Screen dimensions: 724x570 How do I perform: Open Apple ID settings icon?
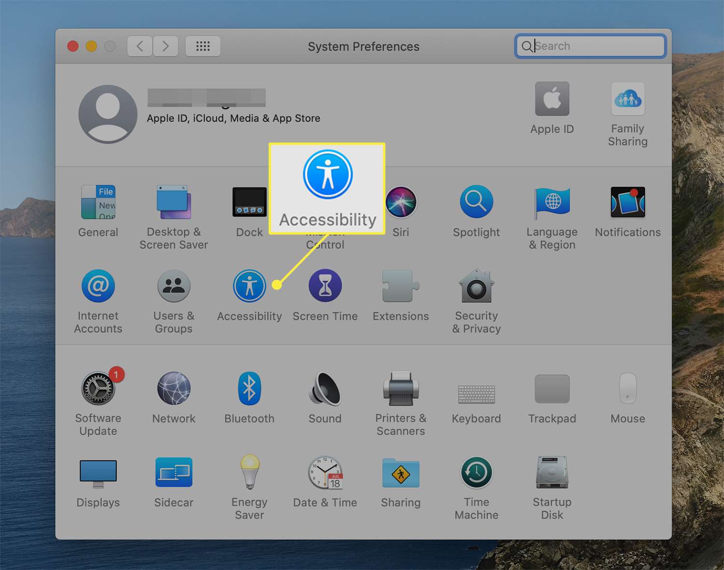point(552,100)
